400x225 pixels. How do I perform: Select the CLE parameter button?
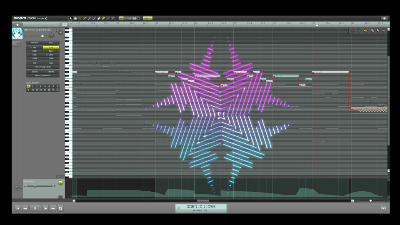pyautogui.click(x=35, y=55)
